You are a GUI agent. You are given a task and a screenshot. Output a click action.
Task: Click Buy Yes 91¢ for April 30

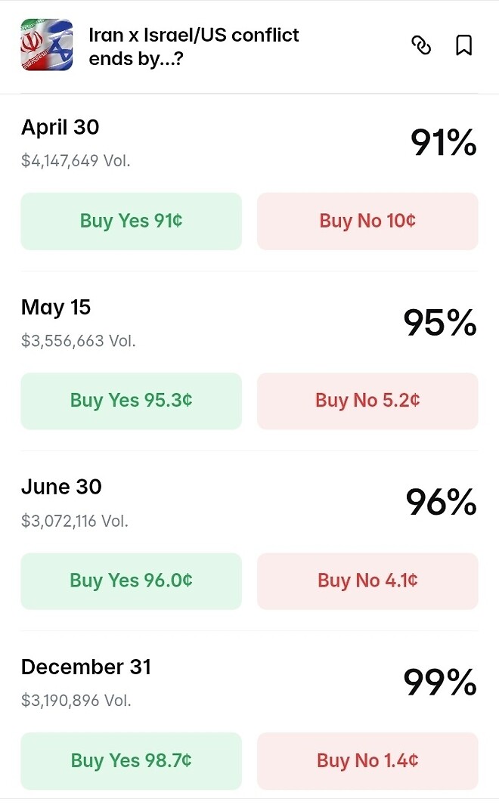tap(131, 221)
